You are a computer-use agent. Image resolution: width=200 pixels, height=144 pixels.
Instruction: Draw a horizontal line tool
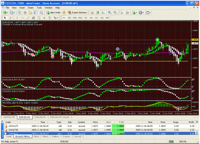23,18
